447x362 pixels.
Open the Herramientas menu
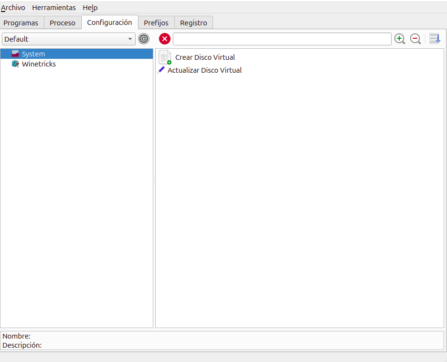point(54,8)
